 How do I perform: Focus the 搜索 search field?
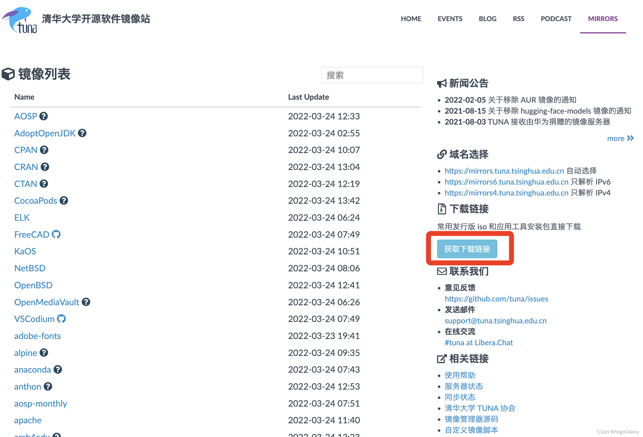point(372,75)
